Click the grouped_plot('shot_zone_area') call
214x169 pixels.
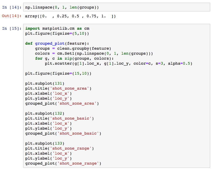click(62, 103)
